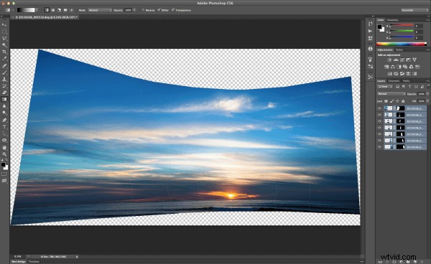Select the Gradient tool in toolbox

click(x=4, y=99)
